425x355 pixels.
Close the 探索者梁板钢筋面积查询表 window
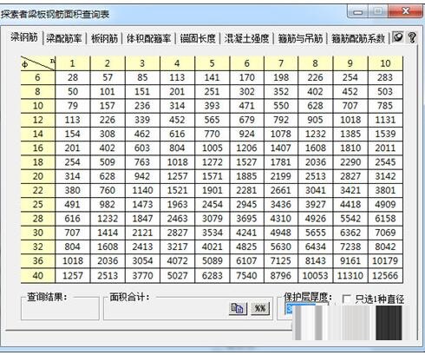[405, 11]
